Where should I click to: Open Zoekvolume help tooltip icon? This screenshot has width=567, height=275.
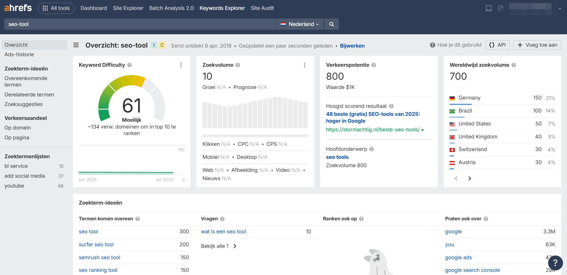coord(238,65)
